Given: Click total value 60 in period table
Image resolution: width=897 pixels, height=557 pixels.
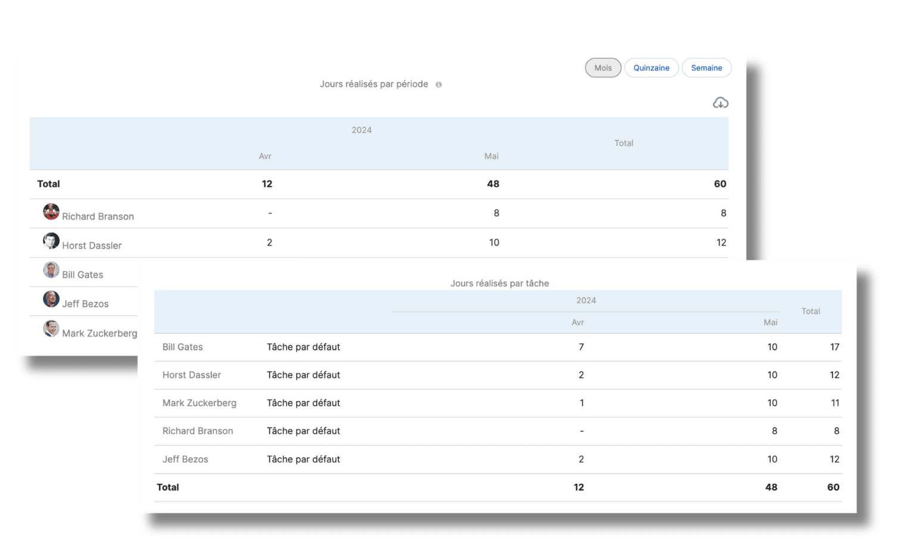Looking at the screenshot, I should pyautogui.click(x=720, y=184).
